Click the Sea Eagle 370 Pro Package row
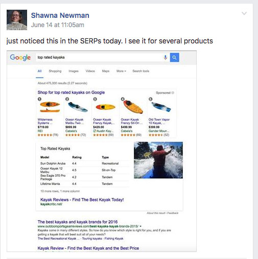The width and height of the screenshot is (258, 259). tap(84, 177)
